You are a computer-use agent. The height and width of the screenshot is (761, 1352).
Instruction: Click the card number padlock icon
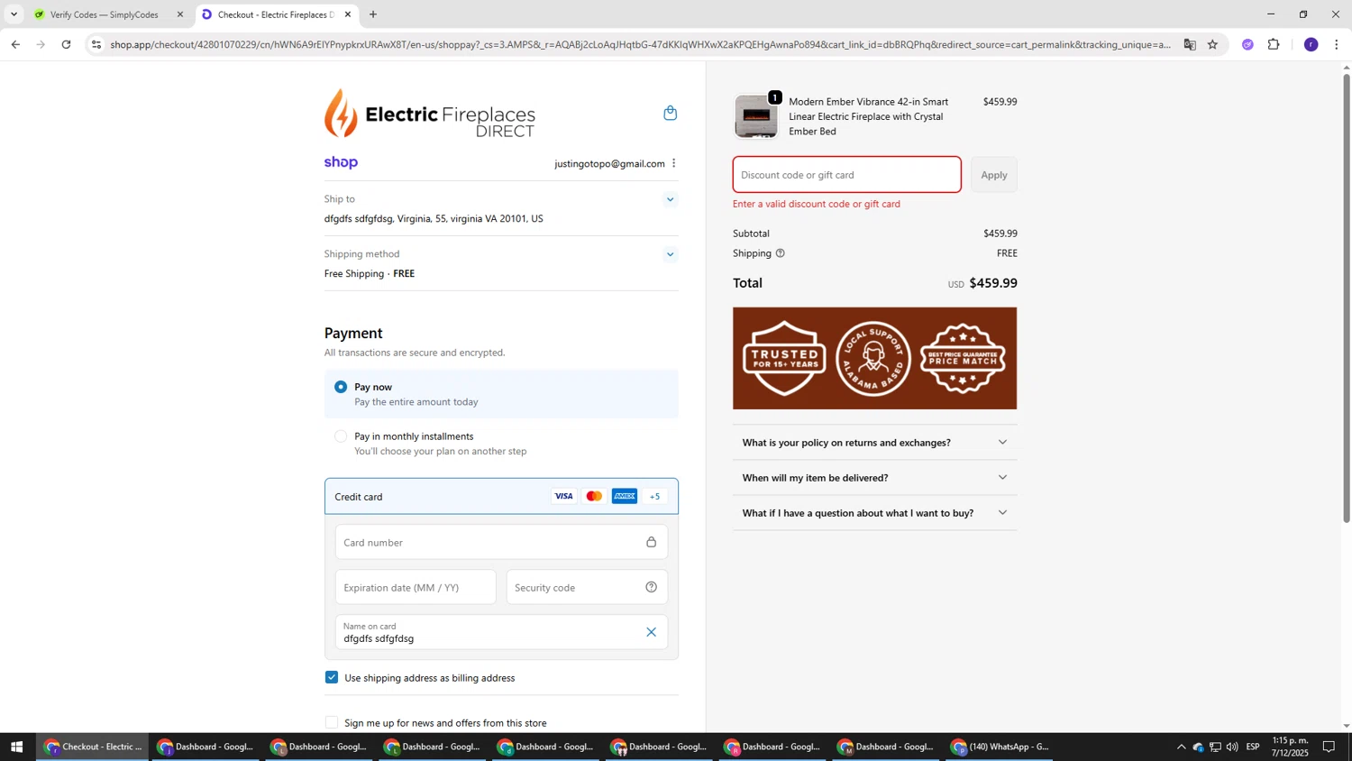(x=651, y=542)
